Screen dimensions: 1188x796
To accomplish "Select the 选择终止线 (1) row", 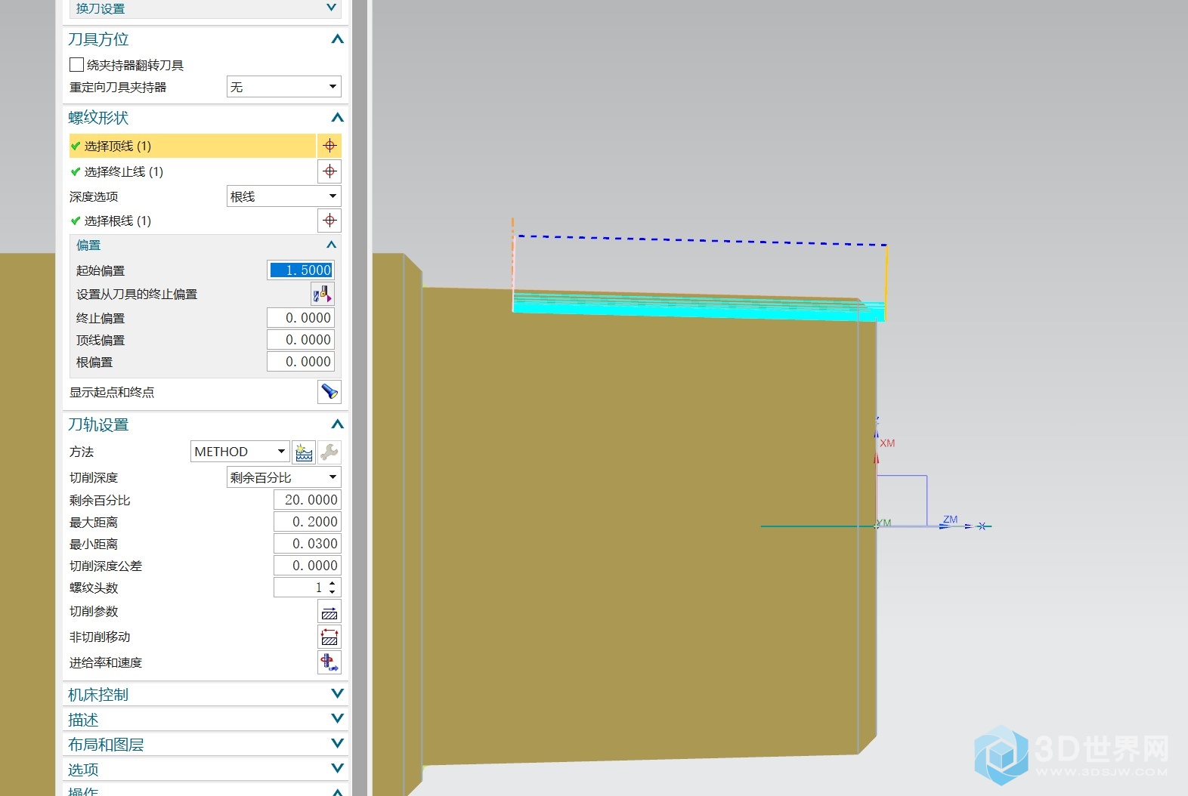I will tap(192, 171).
